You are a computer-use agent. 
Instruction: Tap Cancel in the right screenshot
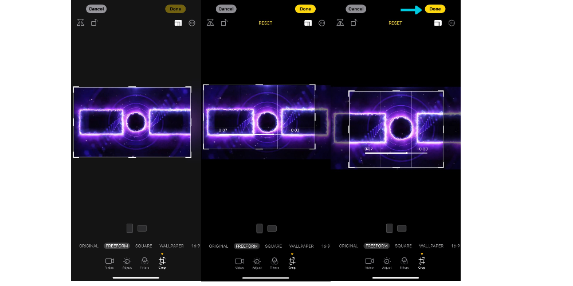pos(356,9)
